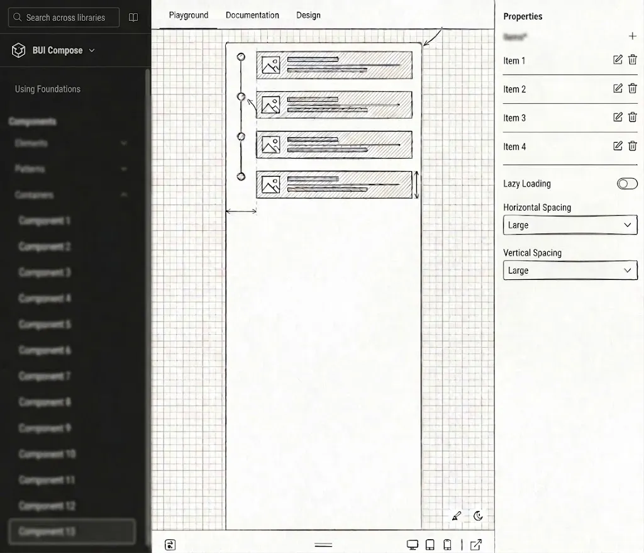Select Component 13 in sidebar

click(72, 532)
